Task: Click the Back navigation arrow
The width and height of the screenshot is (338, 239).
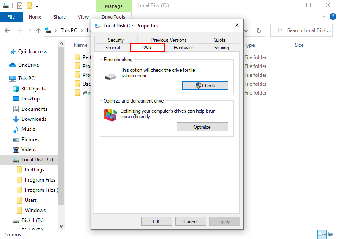Action: (x=7, y=30)
